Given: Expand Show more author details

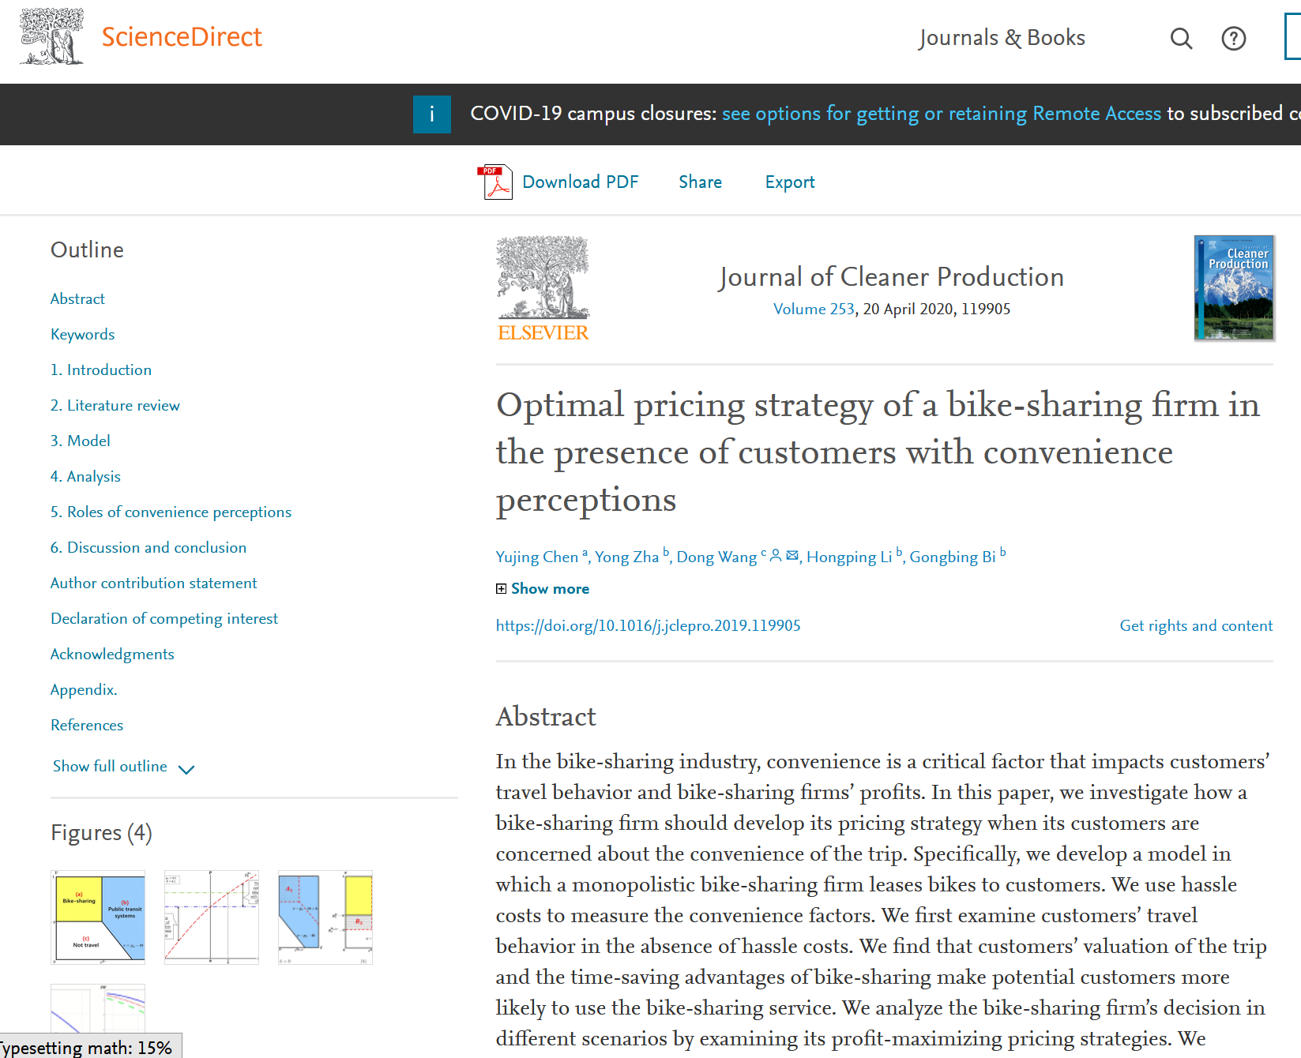Looking at the screenshot, I should point(543,588).
